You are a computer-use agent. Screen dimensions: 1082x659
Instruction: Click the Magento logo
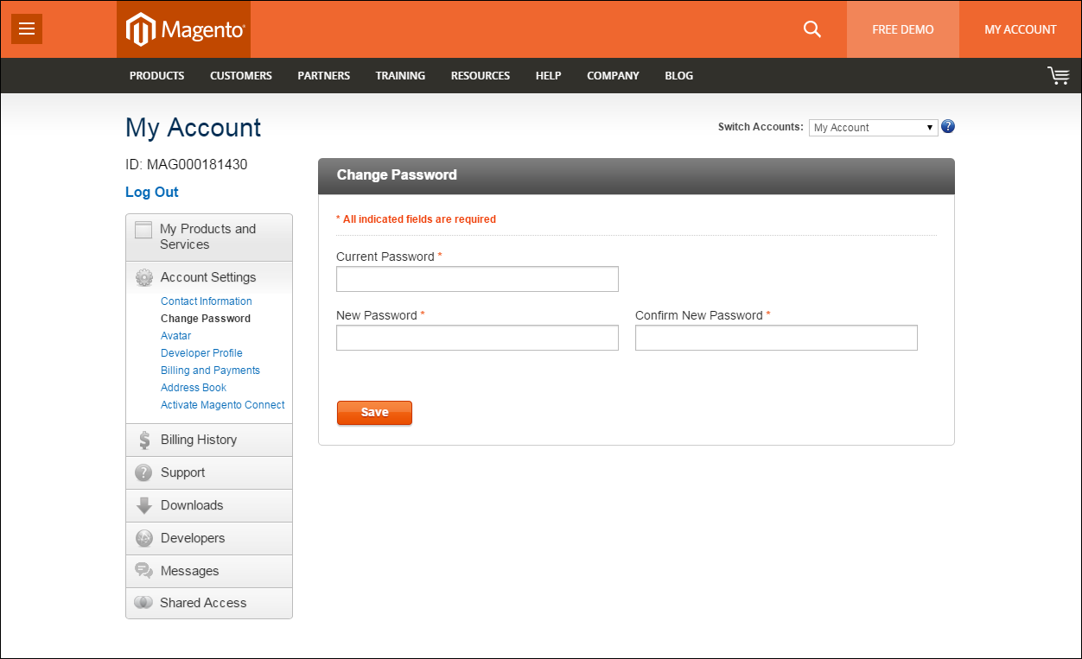click(183, 29)
